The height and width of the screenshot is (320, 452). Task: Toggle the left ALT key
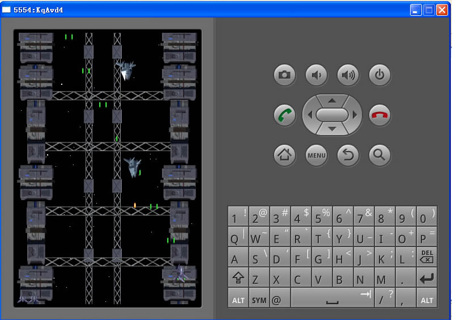238,299
